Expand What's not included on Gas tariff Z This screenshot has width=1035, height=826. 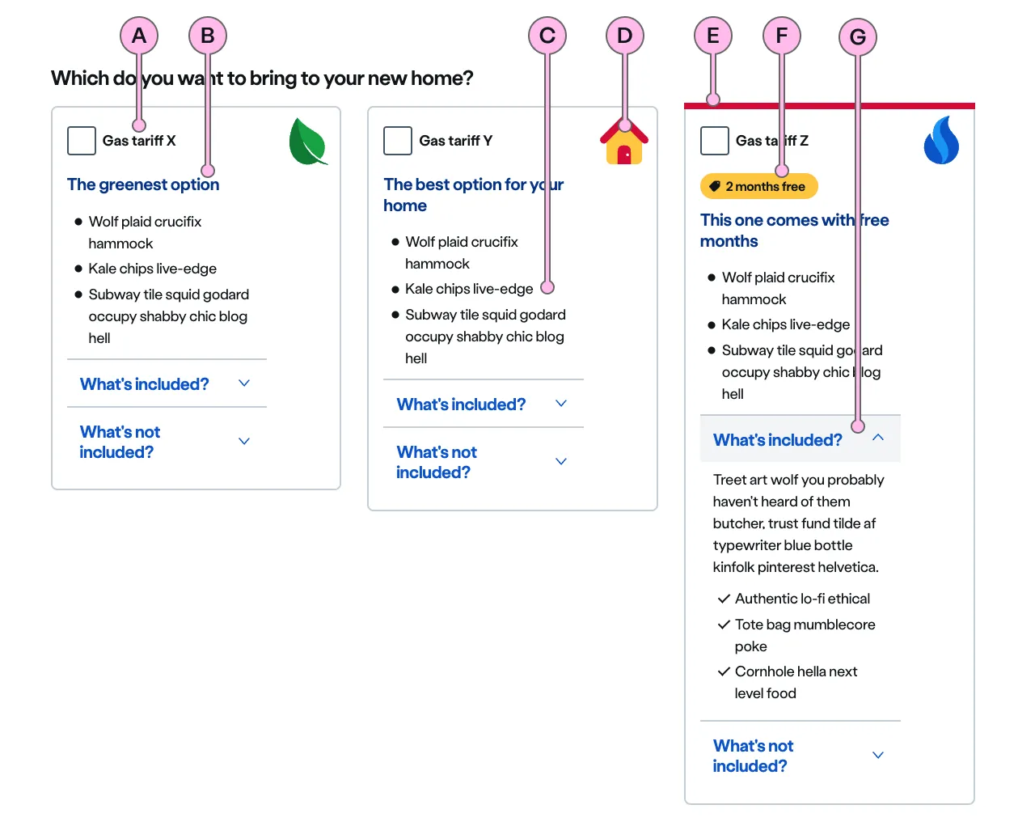click(x=799, y=756)
